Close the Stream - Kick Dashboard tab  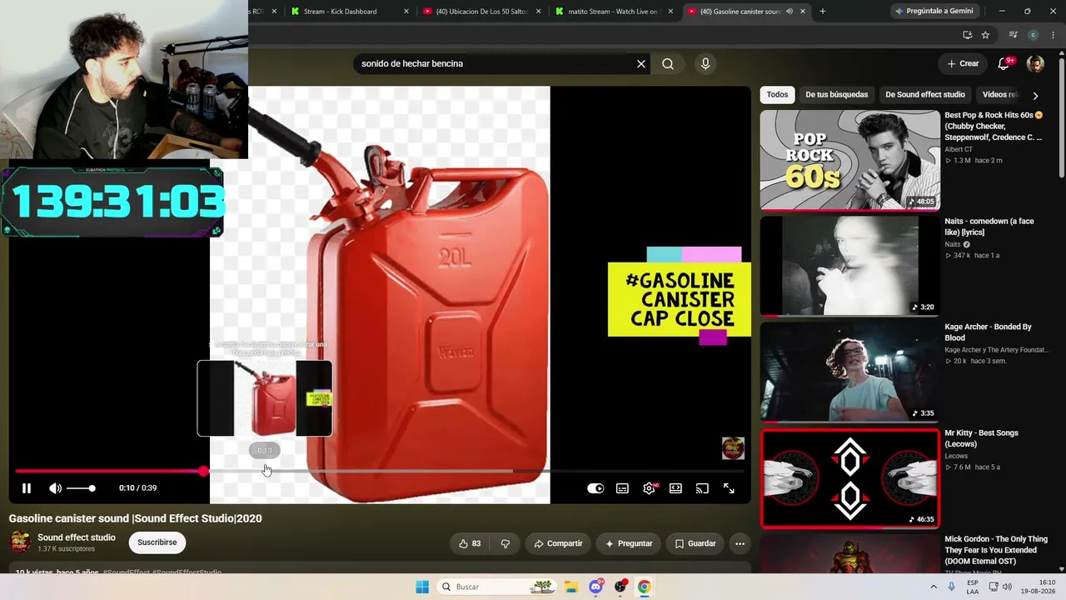406,12
